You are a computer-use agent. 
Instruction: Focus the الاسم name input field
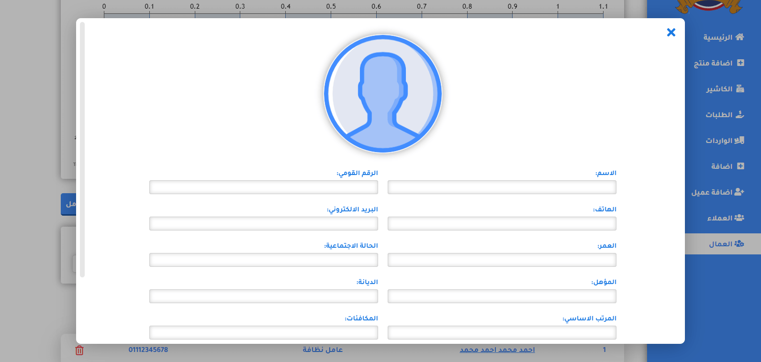coord(502,187)
